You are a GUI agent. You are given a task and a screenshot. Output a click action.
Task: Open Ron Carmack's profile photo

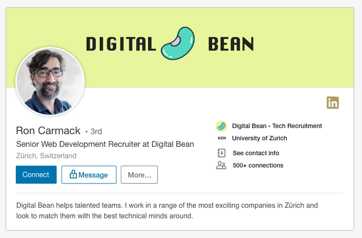point(50,82)
